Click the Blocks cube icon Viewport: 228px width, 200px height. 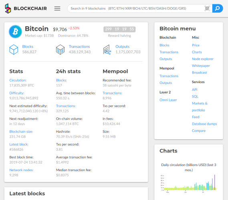tap(14, 50)
